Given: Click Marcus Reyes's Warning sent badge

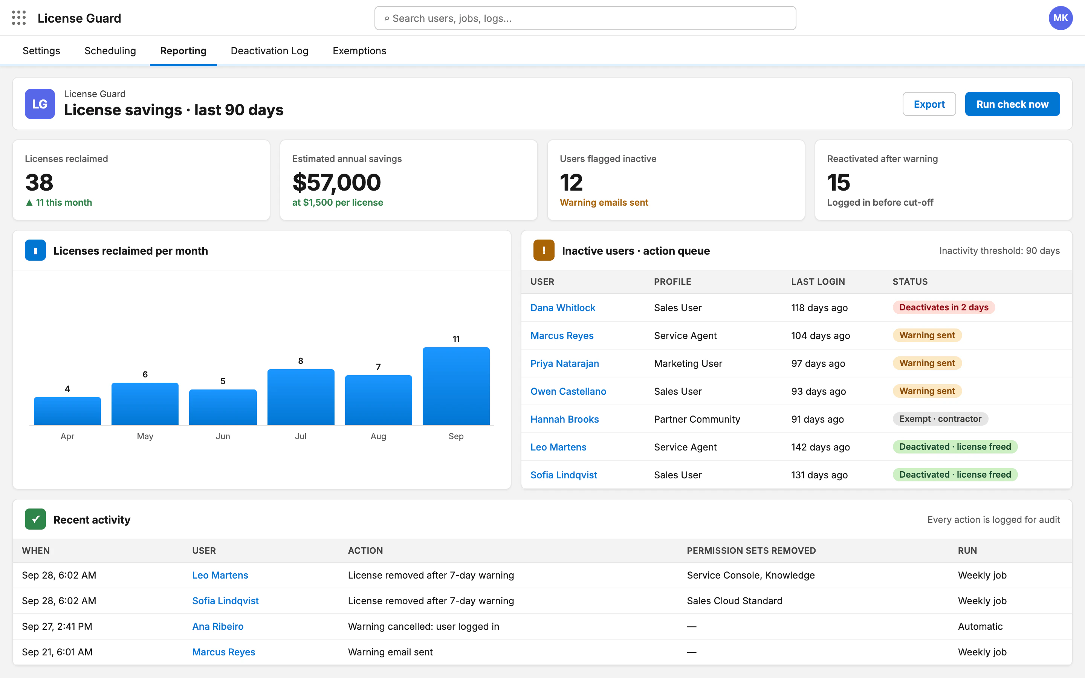Looking at the screenshot, I should (x=927, y=335).
